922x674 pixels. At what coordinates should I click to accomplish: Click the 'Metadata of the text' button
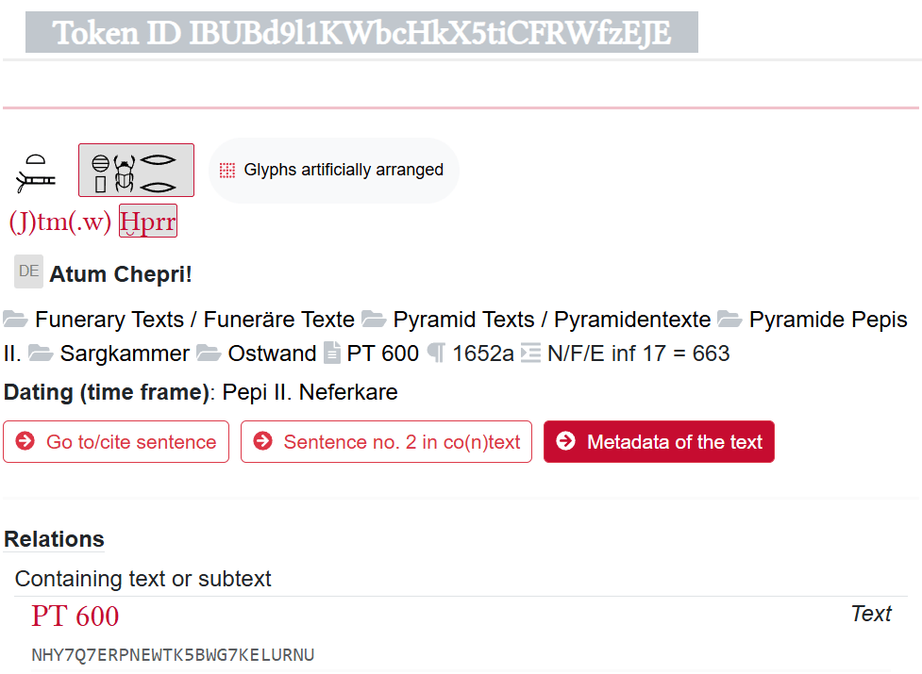pos(659,442)
